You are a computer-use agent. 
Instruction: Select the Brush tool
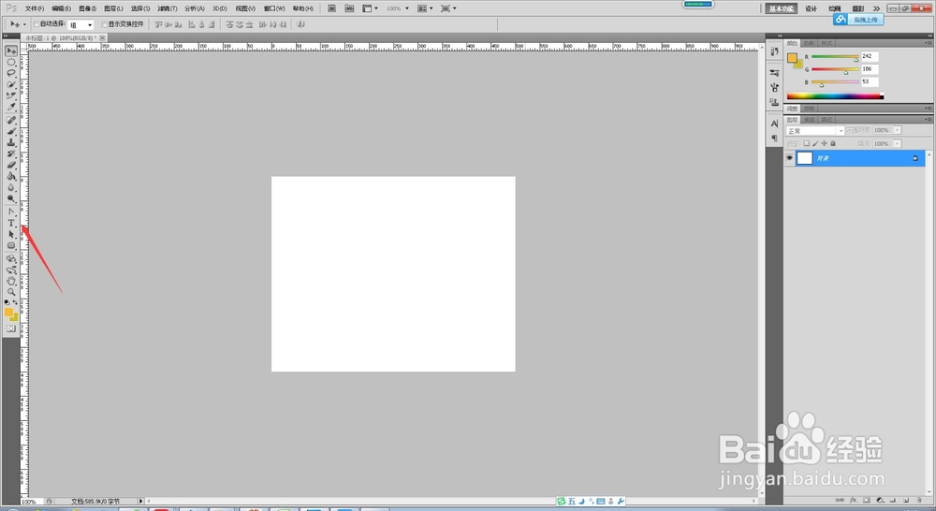pos(11,131)
